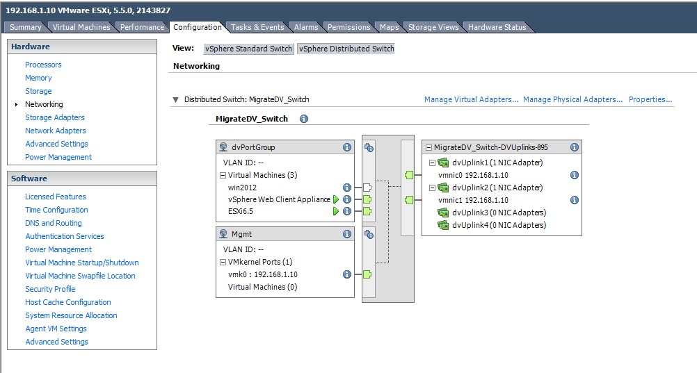Click the dvUplink4 NIC adapter icon
The height and width of the screenshot is (373, 697).
point(442,225)
